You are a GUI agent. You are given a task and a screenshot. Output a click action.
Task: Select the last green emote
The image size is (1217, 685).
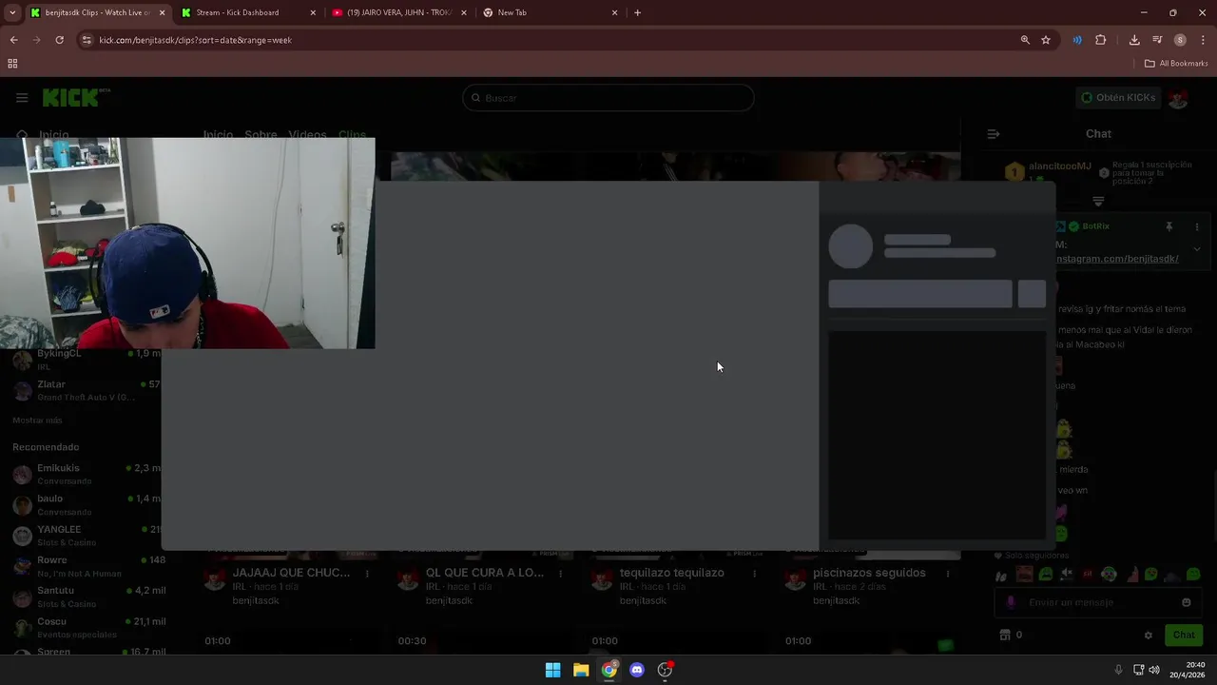1194,575
